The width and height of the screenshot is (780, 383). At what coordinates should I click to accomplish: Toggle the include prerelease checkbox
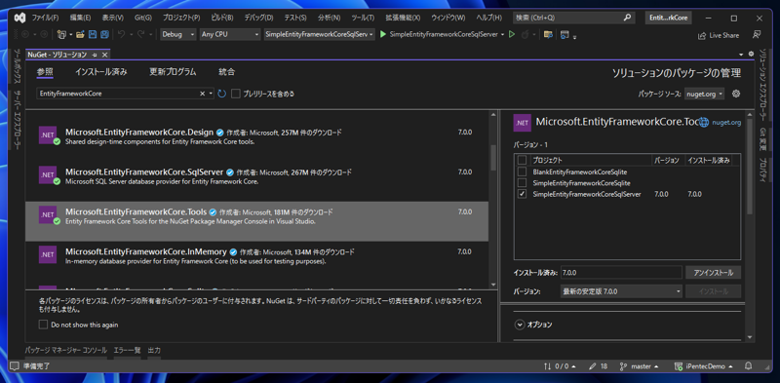coord(236,94)
